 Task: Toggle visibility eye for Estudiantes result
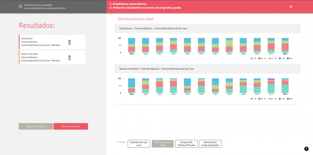pyautogui.click(x=70, y=41)
